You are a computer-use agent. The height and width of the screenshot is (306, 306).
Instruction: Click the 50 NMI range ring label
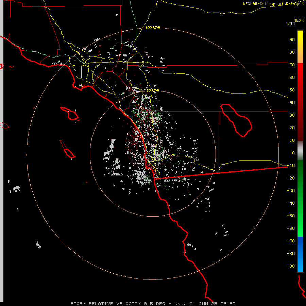(x=153, y=91)
